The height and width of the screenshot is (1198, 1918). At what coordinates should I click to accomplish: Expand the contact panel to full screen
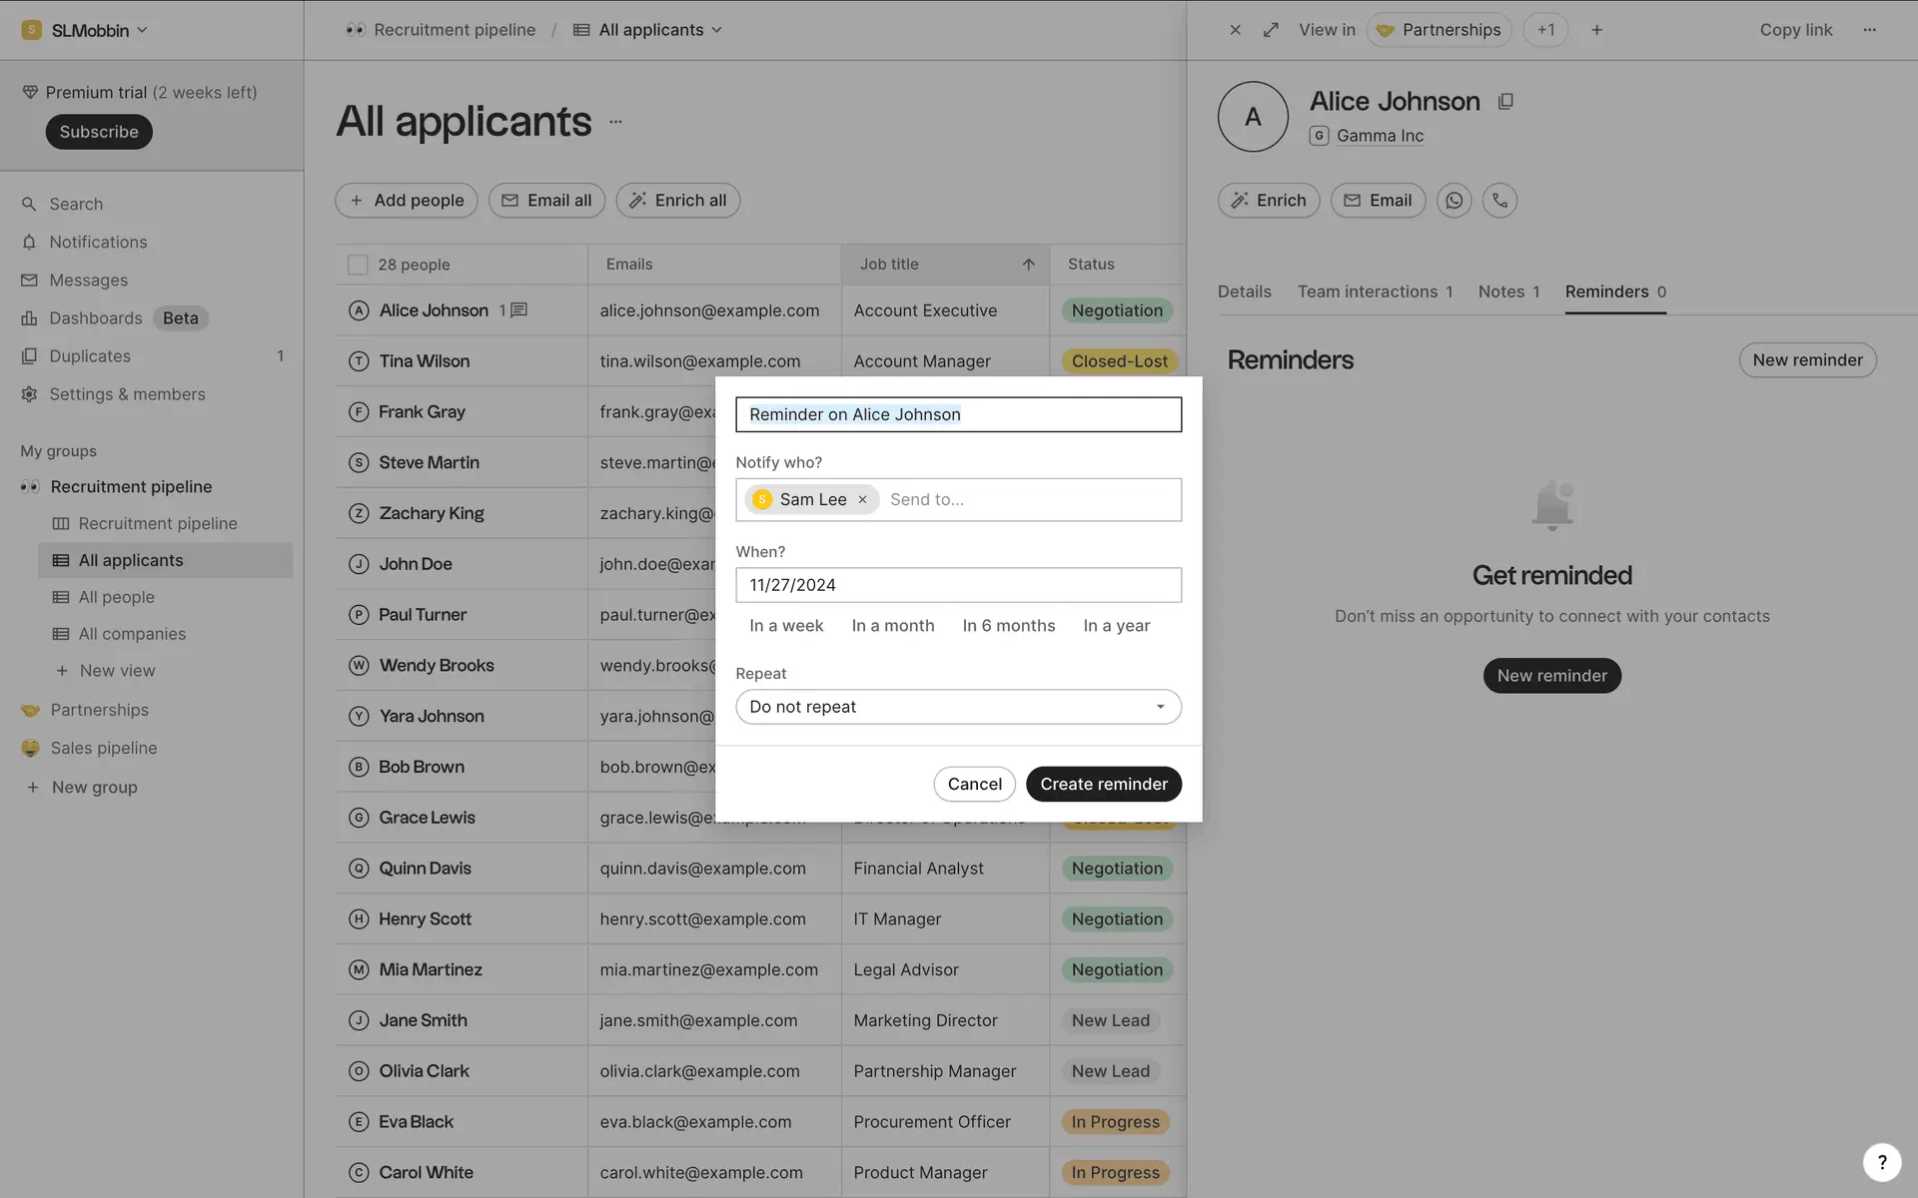point(1271,30)
